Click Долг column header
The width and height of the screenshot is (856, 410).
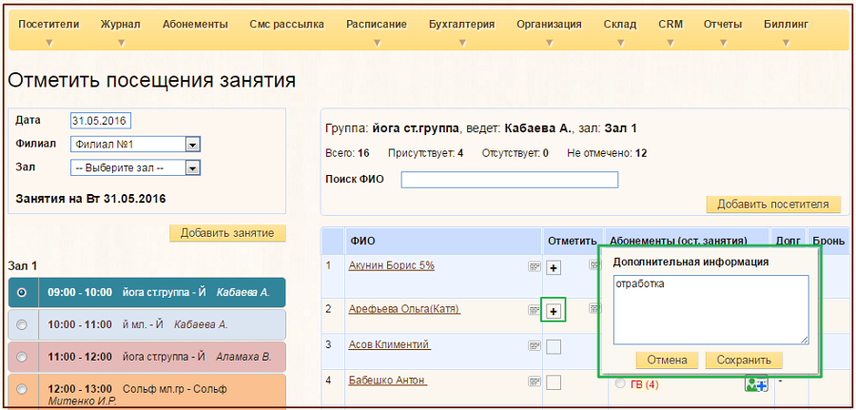(788, 242)
